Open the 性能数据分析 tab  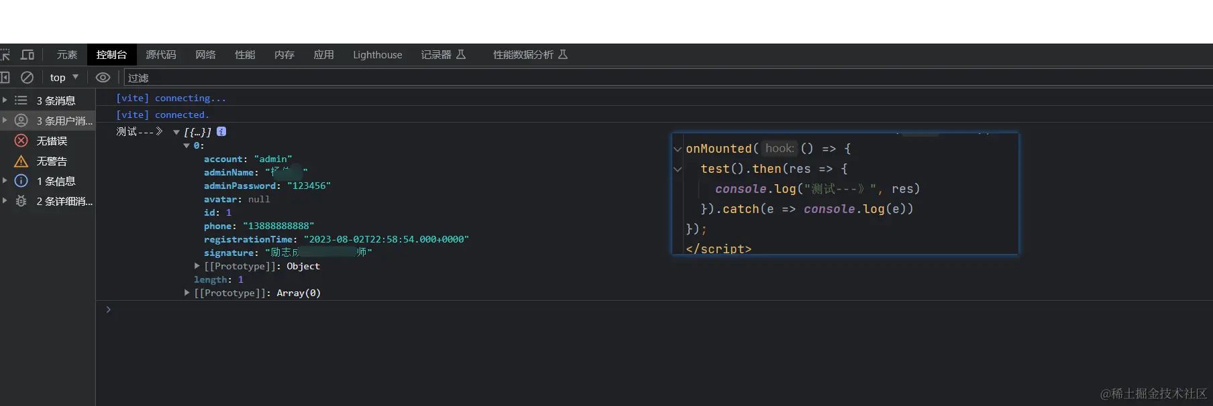530,55
